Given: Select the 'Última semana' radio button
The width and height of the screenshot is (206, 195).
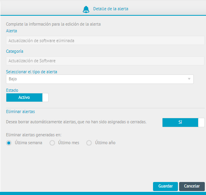Looking at the screenshot, I should (9, 143).
